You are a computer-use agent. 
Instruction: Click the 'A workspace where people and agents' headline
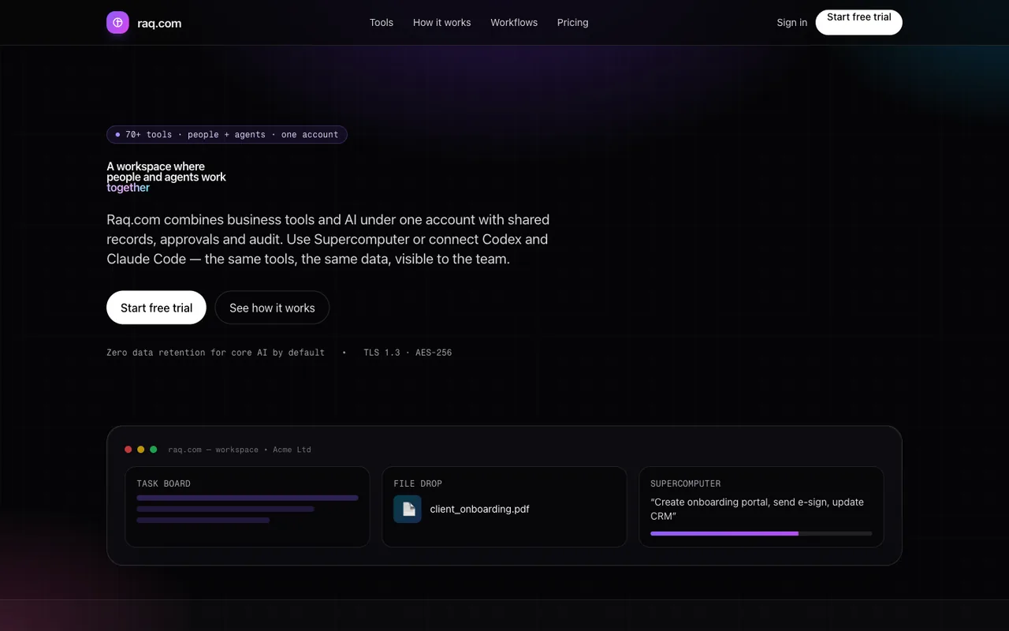[x=166, y=177]
